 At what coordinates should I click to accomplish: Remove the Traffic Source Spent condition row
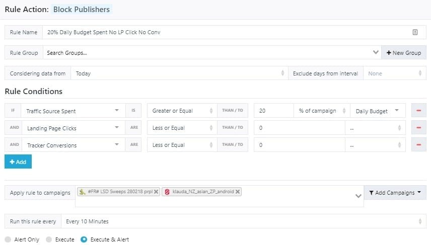(418, 110)
